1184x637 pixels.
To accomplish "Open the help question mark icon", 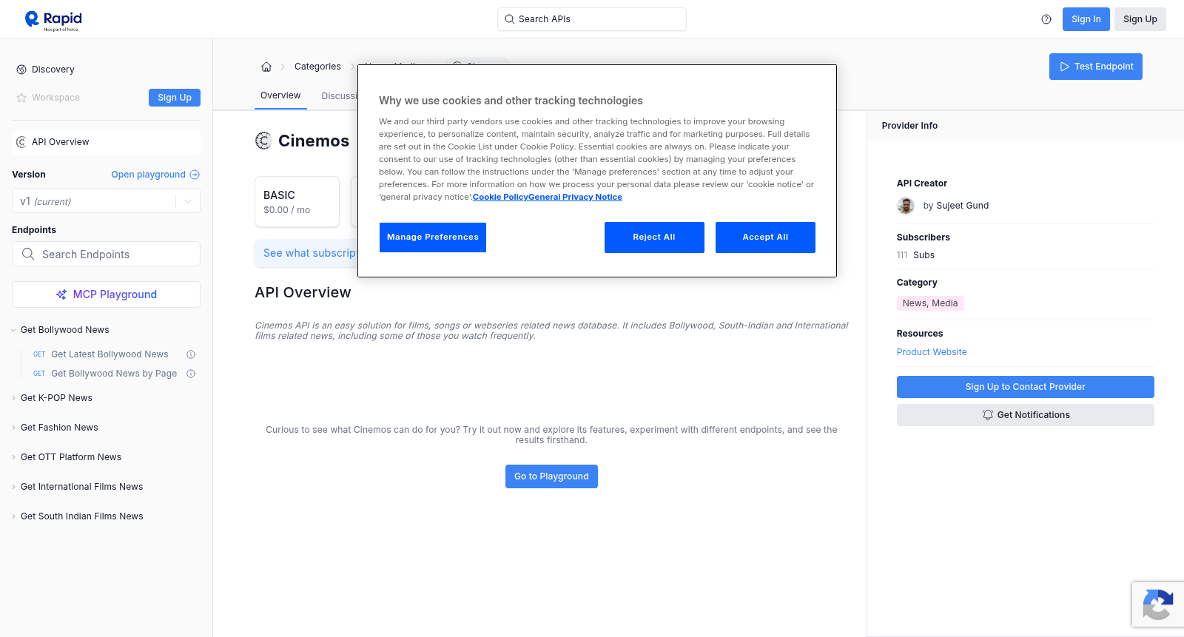I will (x=1046, y=19).
